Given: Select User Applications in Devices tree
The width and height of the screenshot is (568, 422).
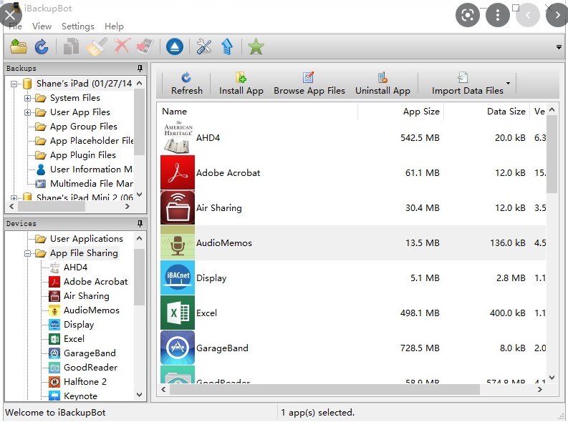Looking at the screenshot, I should click(x=87, y=239).
